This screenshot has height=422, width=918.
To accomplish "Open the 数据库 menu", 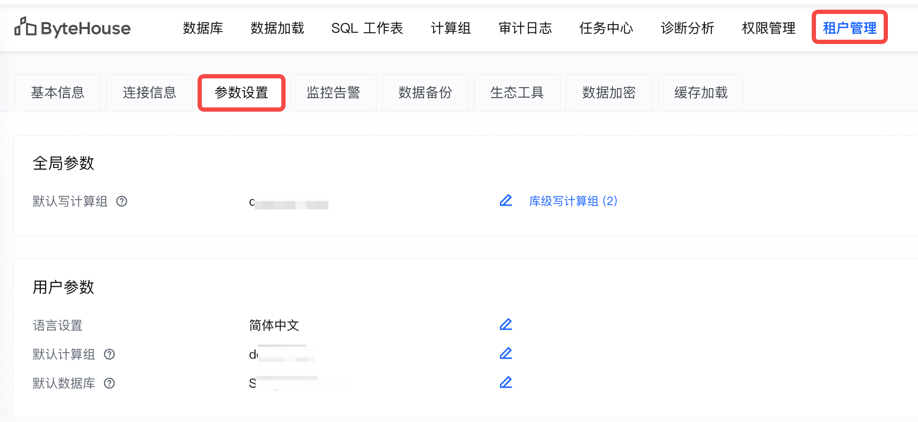I will (x=203, y=28).
